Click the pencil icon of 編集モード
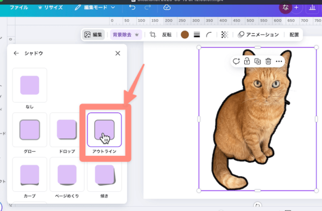 point(78,7)
